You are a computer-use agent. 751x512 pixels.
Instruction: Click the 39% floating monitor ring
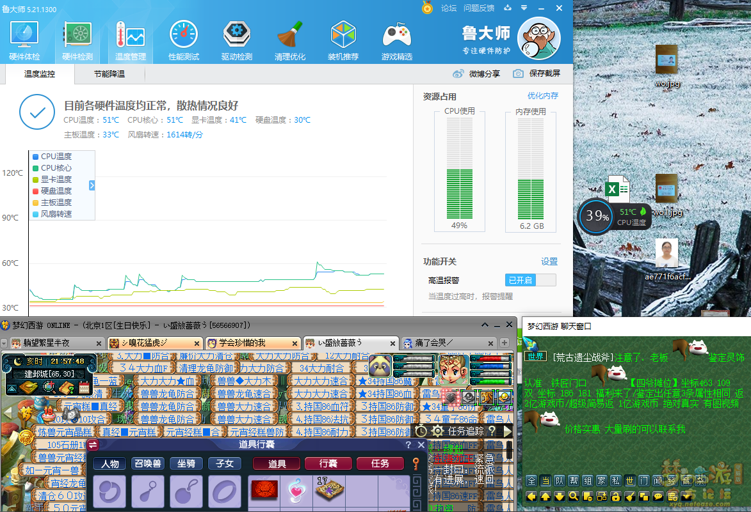point(597,216)
